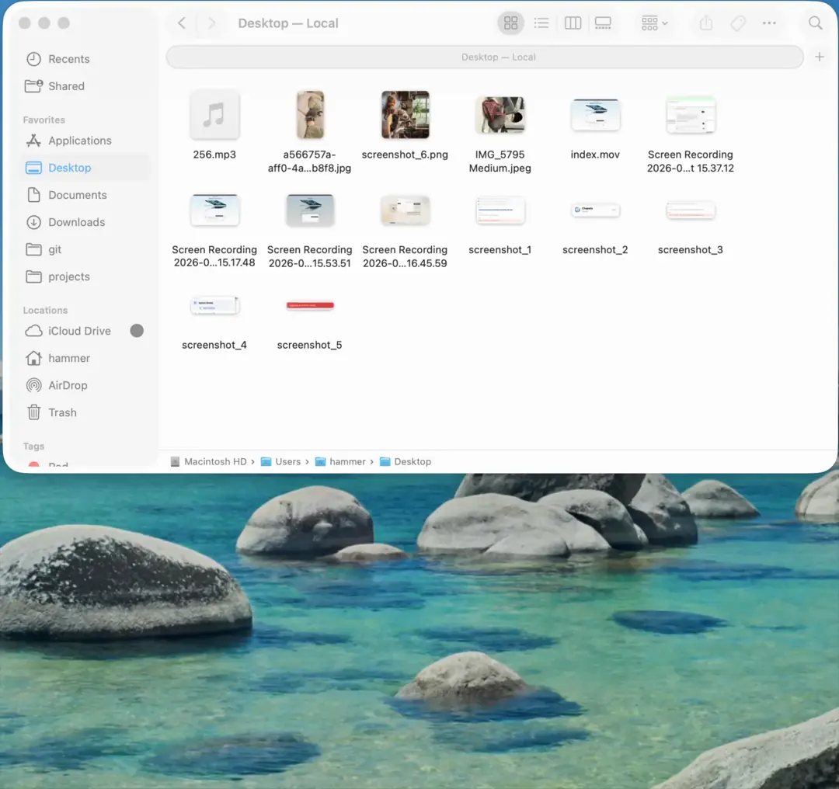
Task: Open the more actions ellipsis menu
Action: [x=769, y=23]
